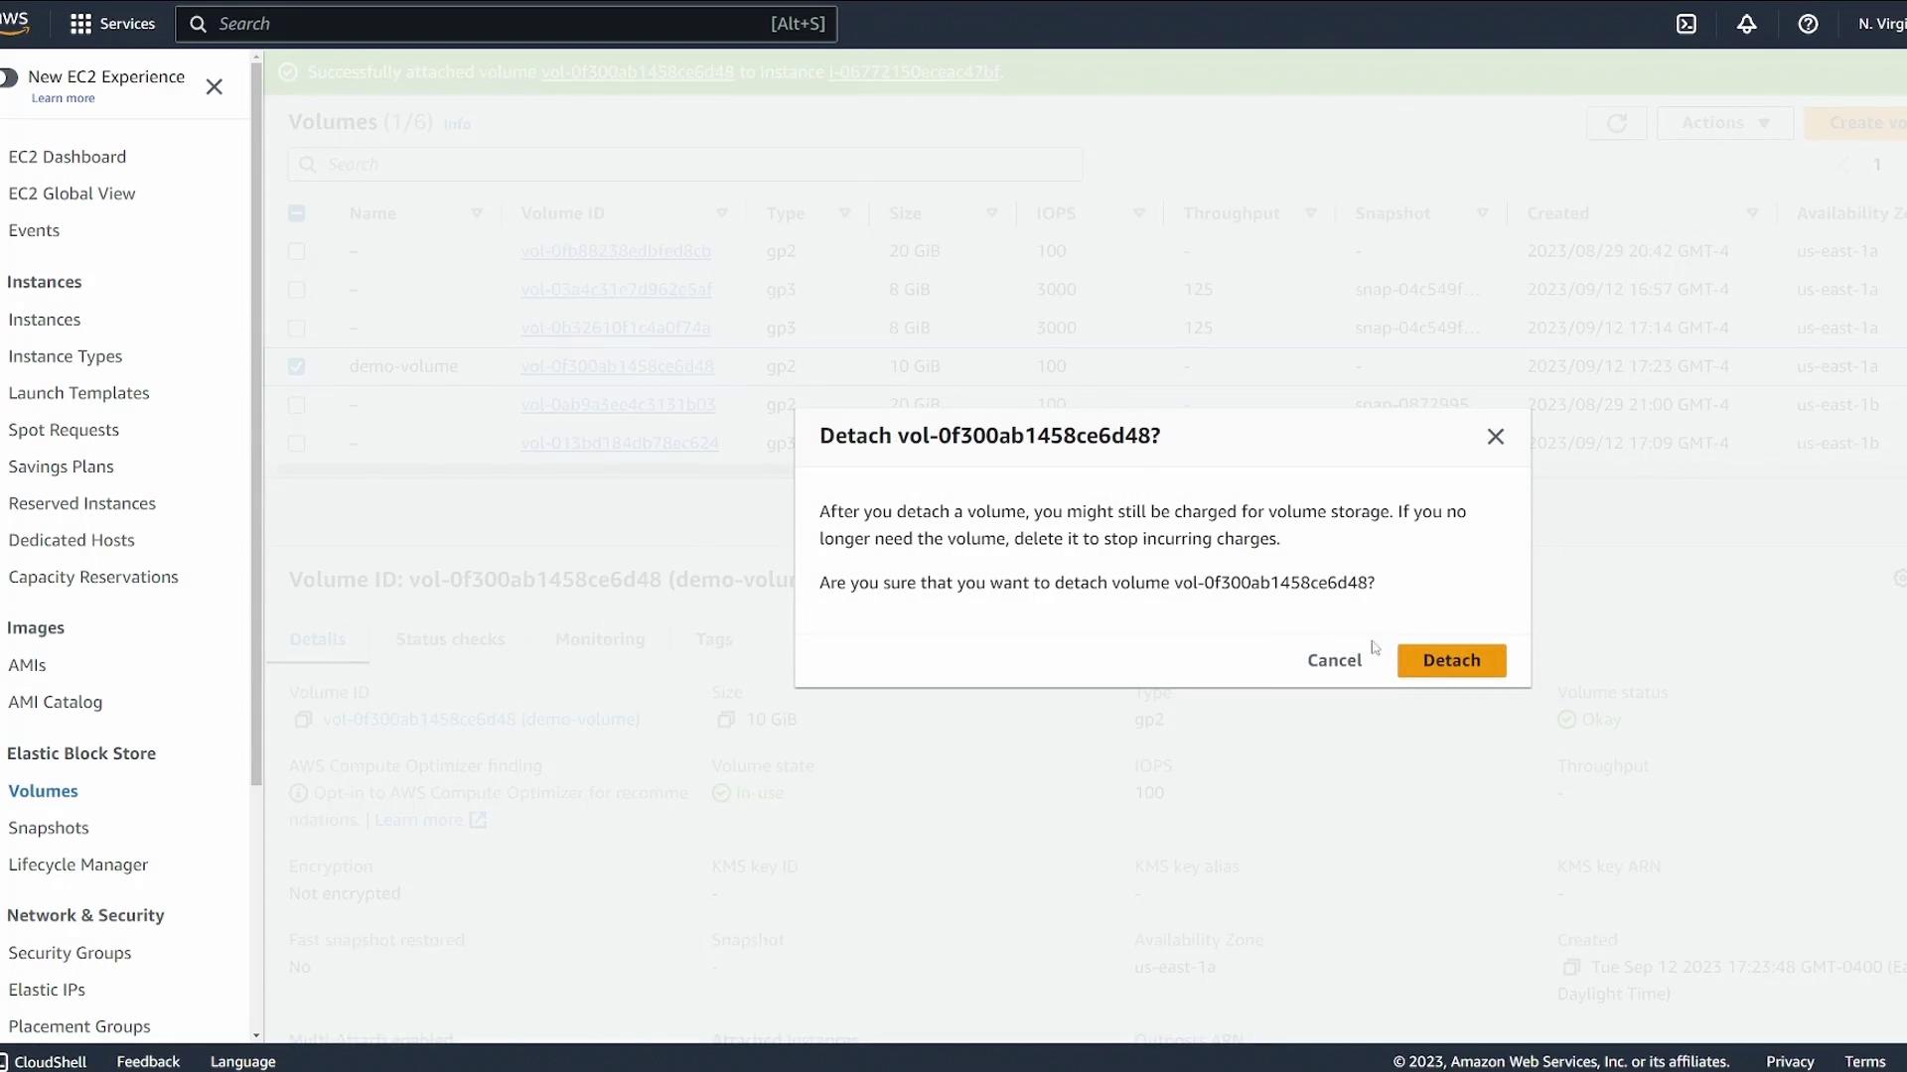Click the CloudShell icon in the footer

point(5,1061)
